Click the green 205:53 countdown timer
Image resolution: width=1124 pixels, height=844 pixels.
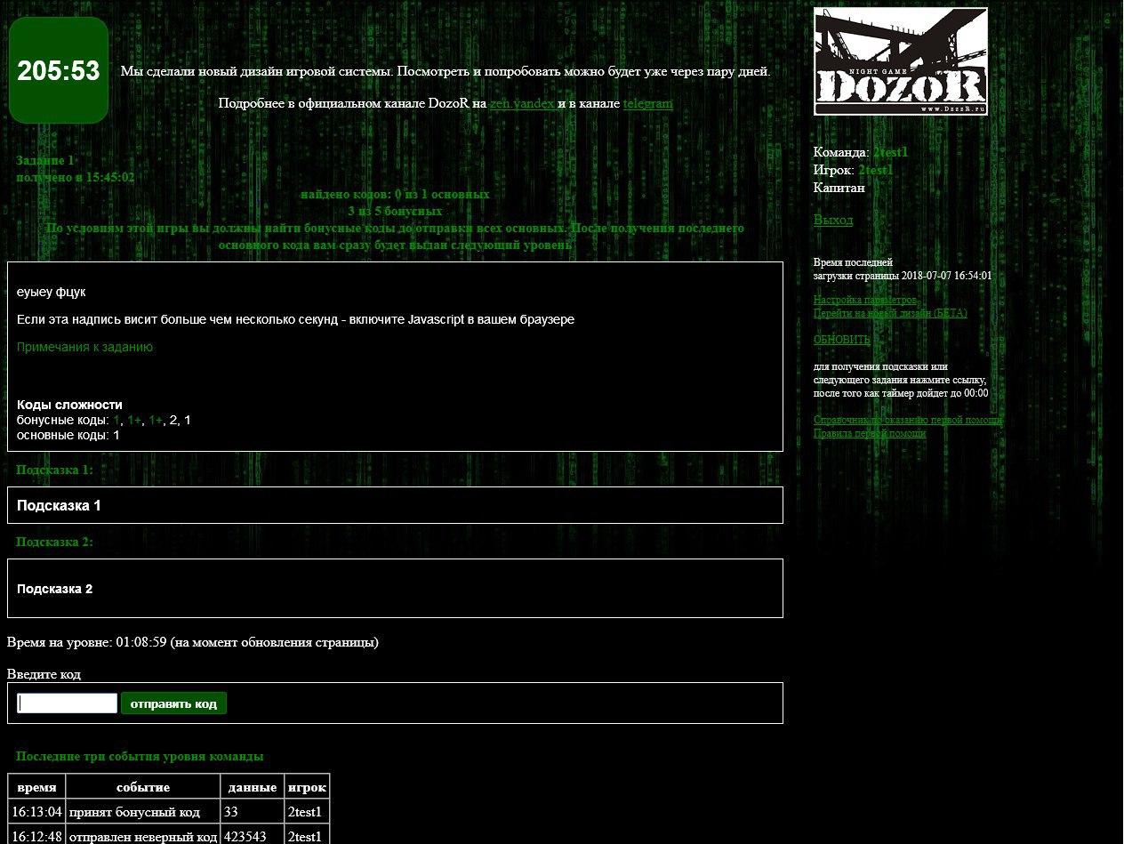pyautogui.click(x=59, y=70)
